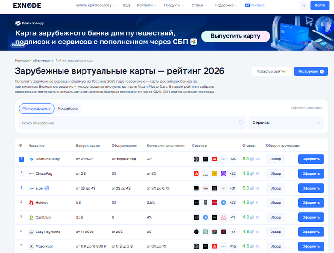Click the verified badge next to E.pn

coord(47,188)
